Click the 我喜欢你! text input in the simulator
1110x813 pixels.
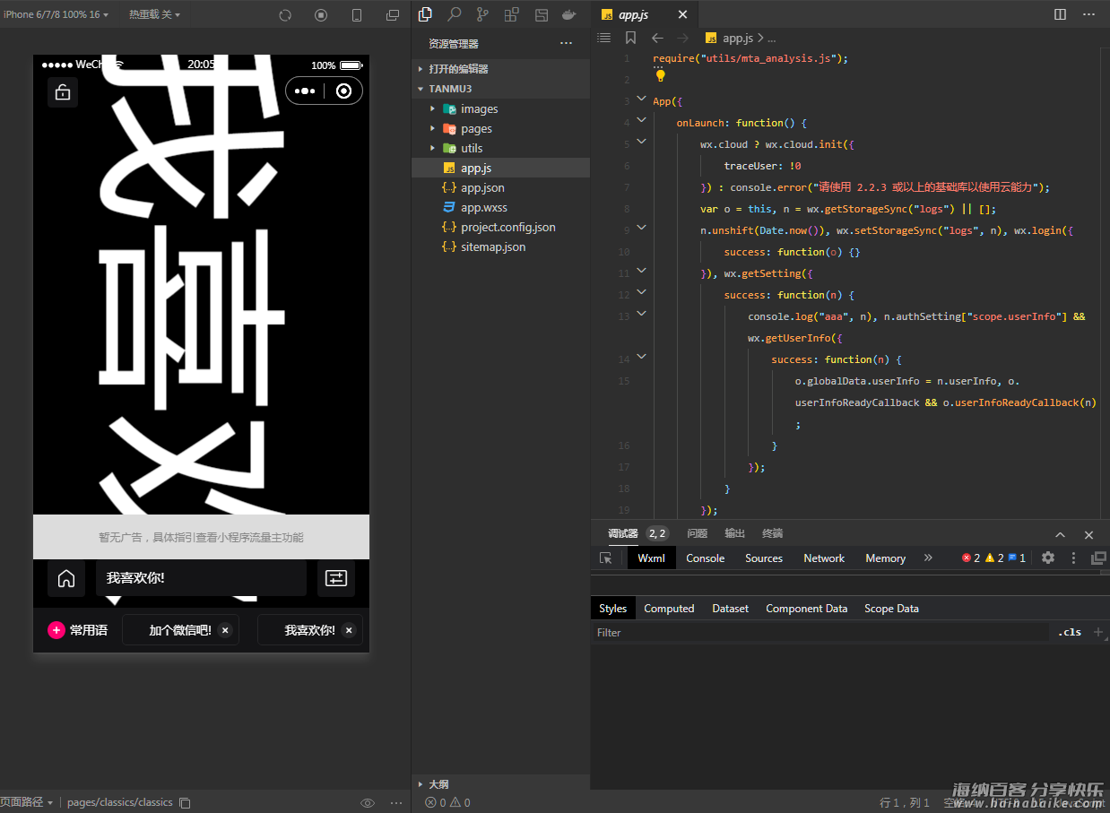[x=201, y=578]
